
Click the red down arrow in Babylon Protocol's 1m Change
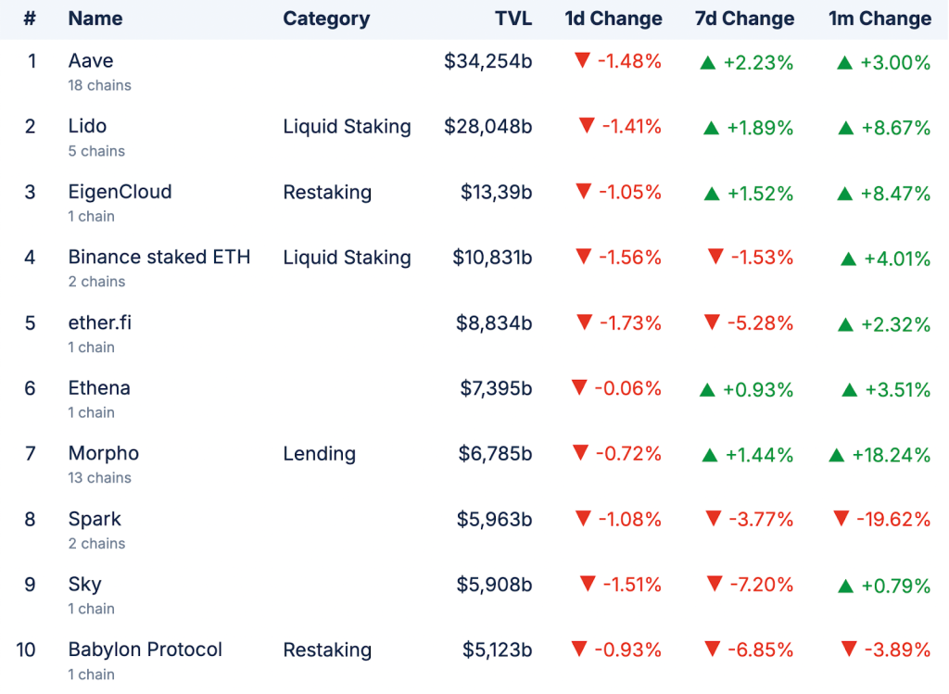849,649
